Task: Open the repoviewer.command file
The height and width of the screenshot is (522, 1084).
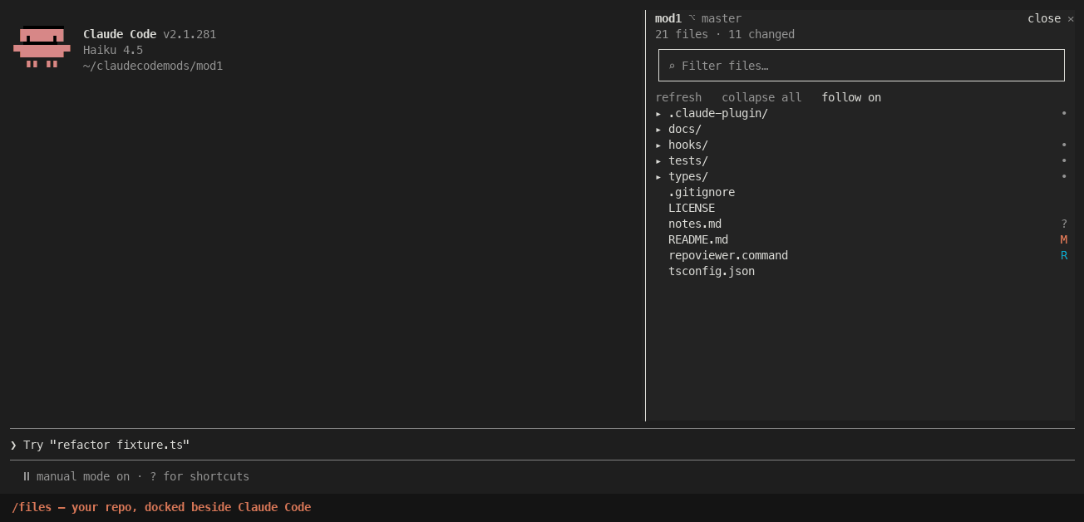Action: tap(728, 255)
